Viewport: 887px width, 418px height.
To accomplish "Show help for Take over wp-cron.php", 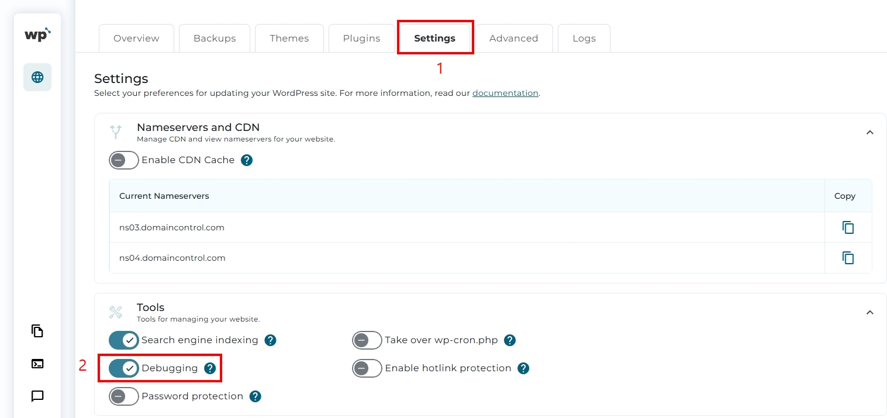I will (510, 340).
